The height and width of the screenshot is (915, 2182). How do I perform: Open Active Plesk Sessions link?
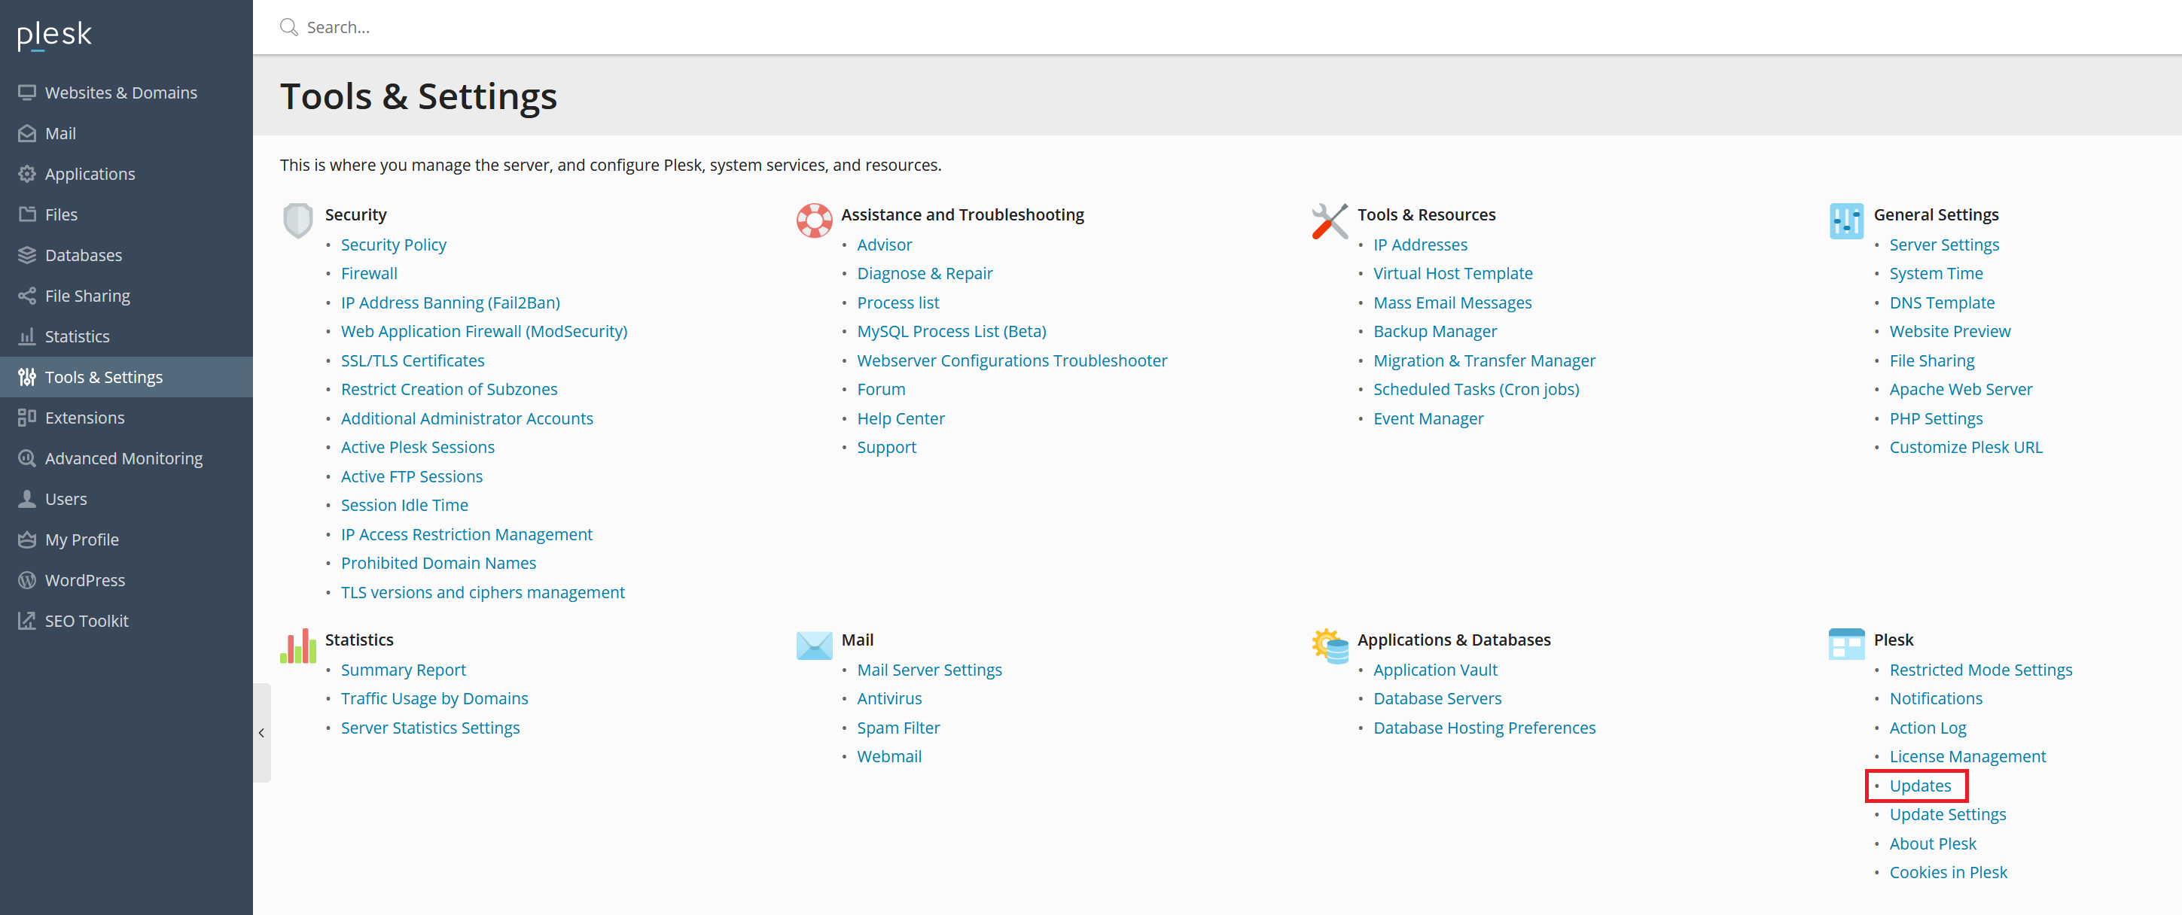pos(418,447)
